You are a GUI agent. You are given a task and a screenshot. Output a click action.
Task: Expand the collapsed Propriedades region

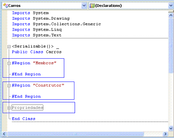point(9,108)
